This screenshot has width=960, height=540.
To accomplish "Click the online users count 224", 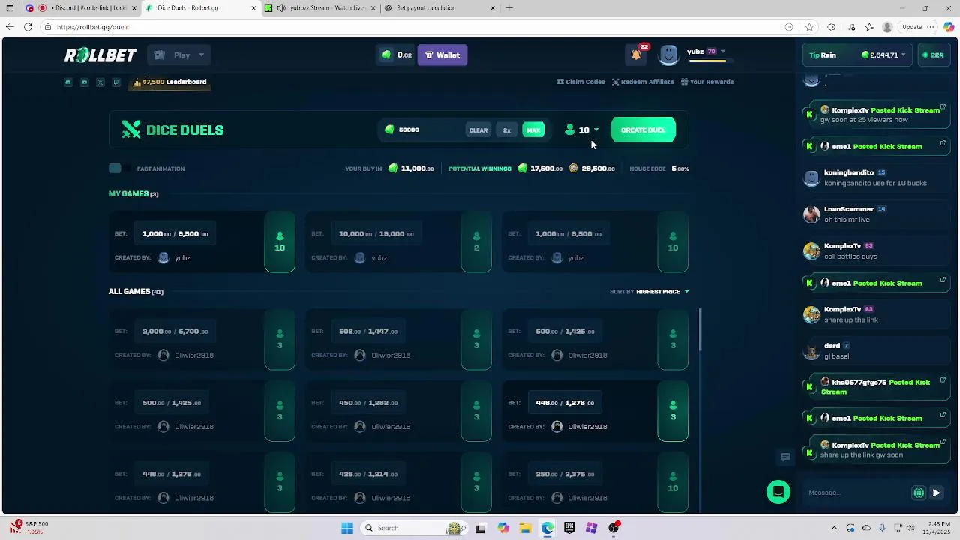I will [x=934, y=55].
